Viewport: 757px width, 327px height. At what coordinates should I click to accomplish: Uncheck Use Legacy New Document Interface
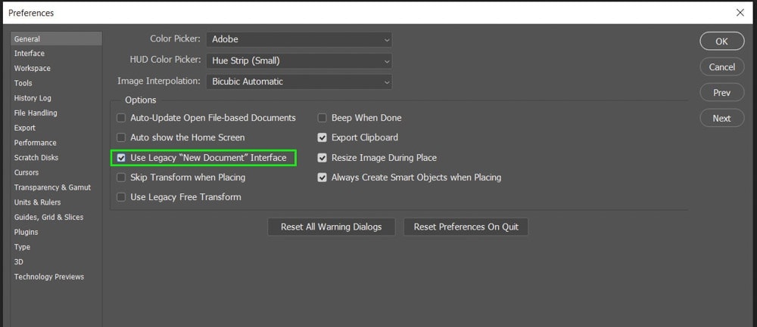coord(121,158)
